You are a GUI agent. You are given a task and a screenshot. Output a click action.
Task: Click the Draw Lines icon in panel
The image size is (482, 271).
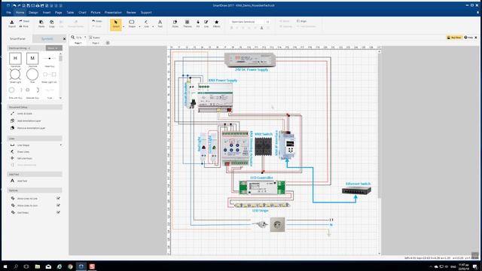12,151
